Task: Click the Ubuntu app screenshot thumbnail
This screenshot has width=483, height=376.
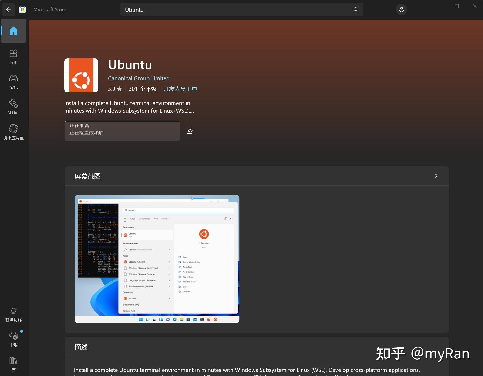Action: point(157,259)
